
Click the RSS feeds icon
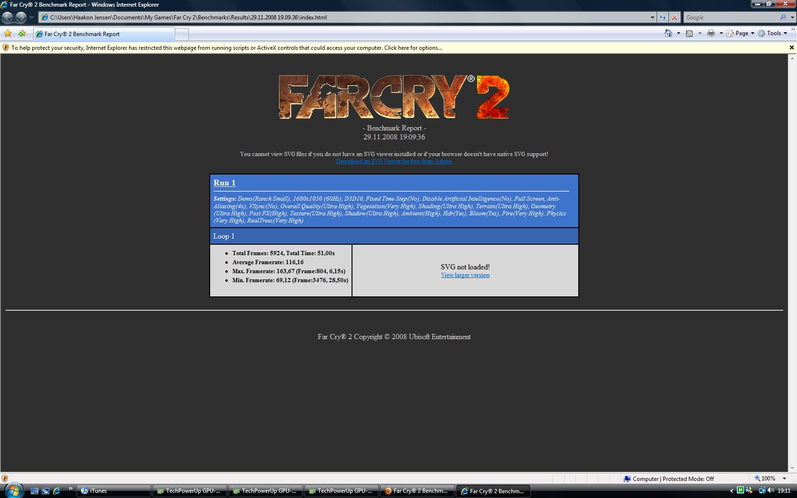pos(689,33)
